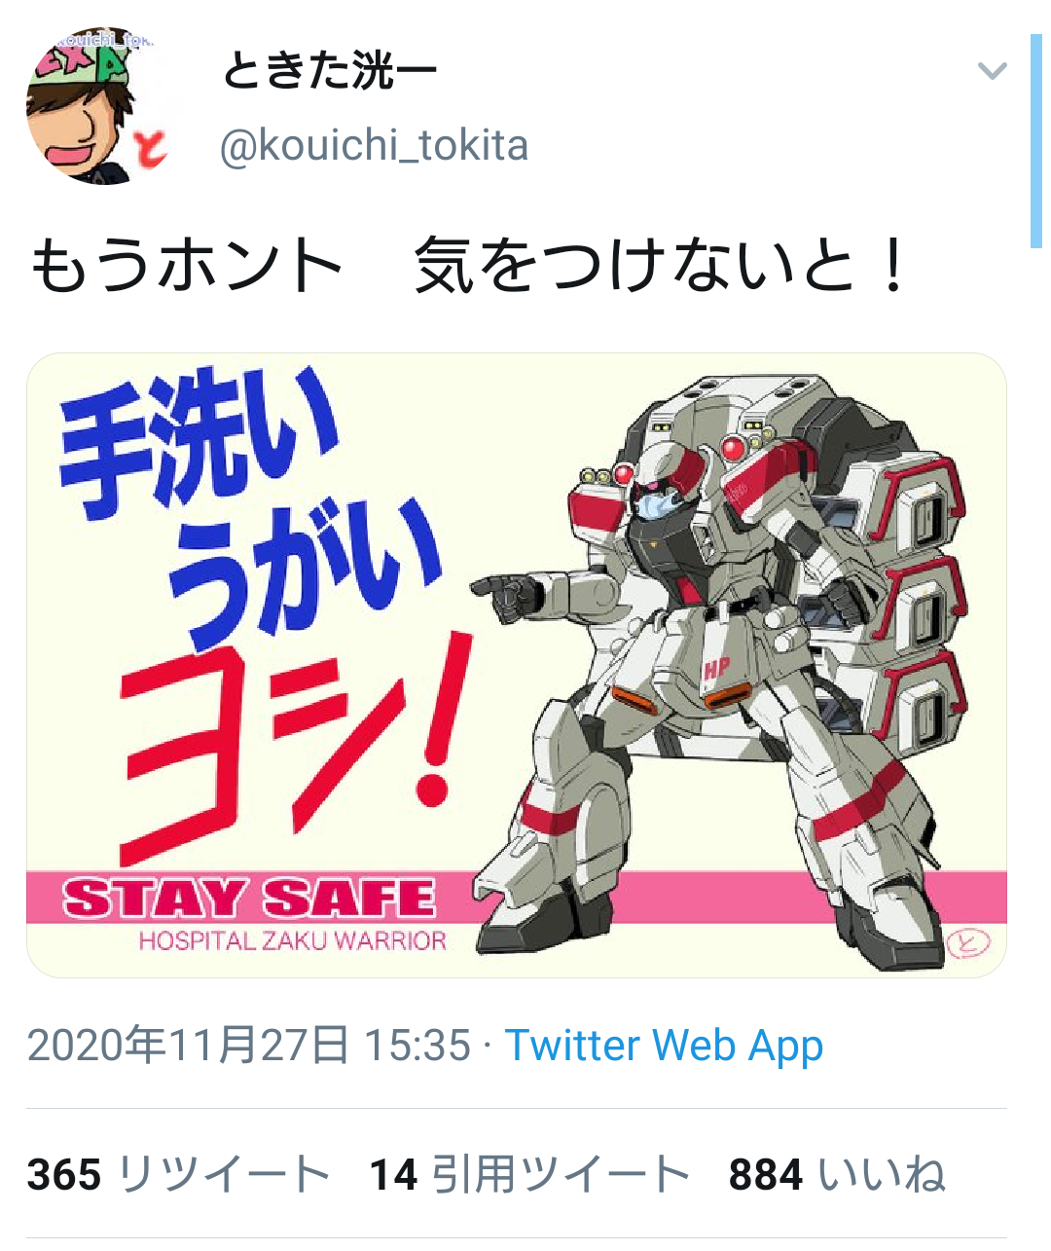Viewport: 1051px width, 1251px height.
Task: Select the tweet text もうホント 気をつけないと!
Action: (469, 266)
